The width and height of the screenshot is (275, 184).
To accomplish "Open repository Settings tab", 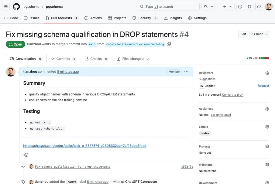I will point(197,18).
